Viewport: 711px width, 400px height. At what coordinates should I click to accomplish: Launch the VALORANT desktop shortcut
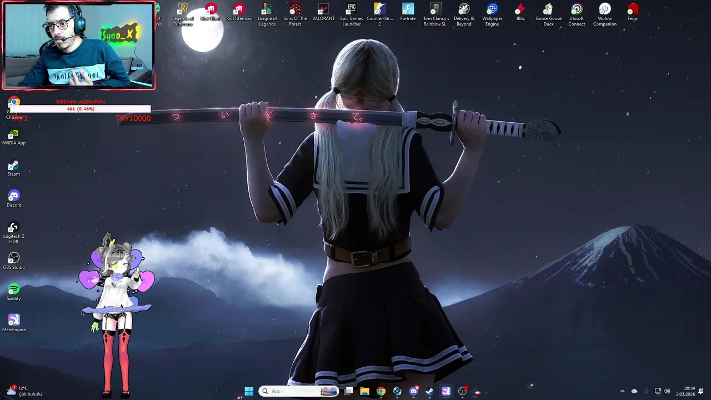[x=323, y=12]
